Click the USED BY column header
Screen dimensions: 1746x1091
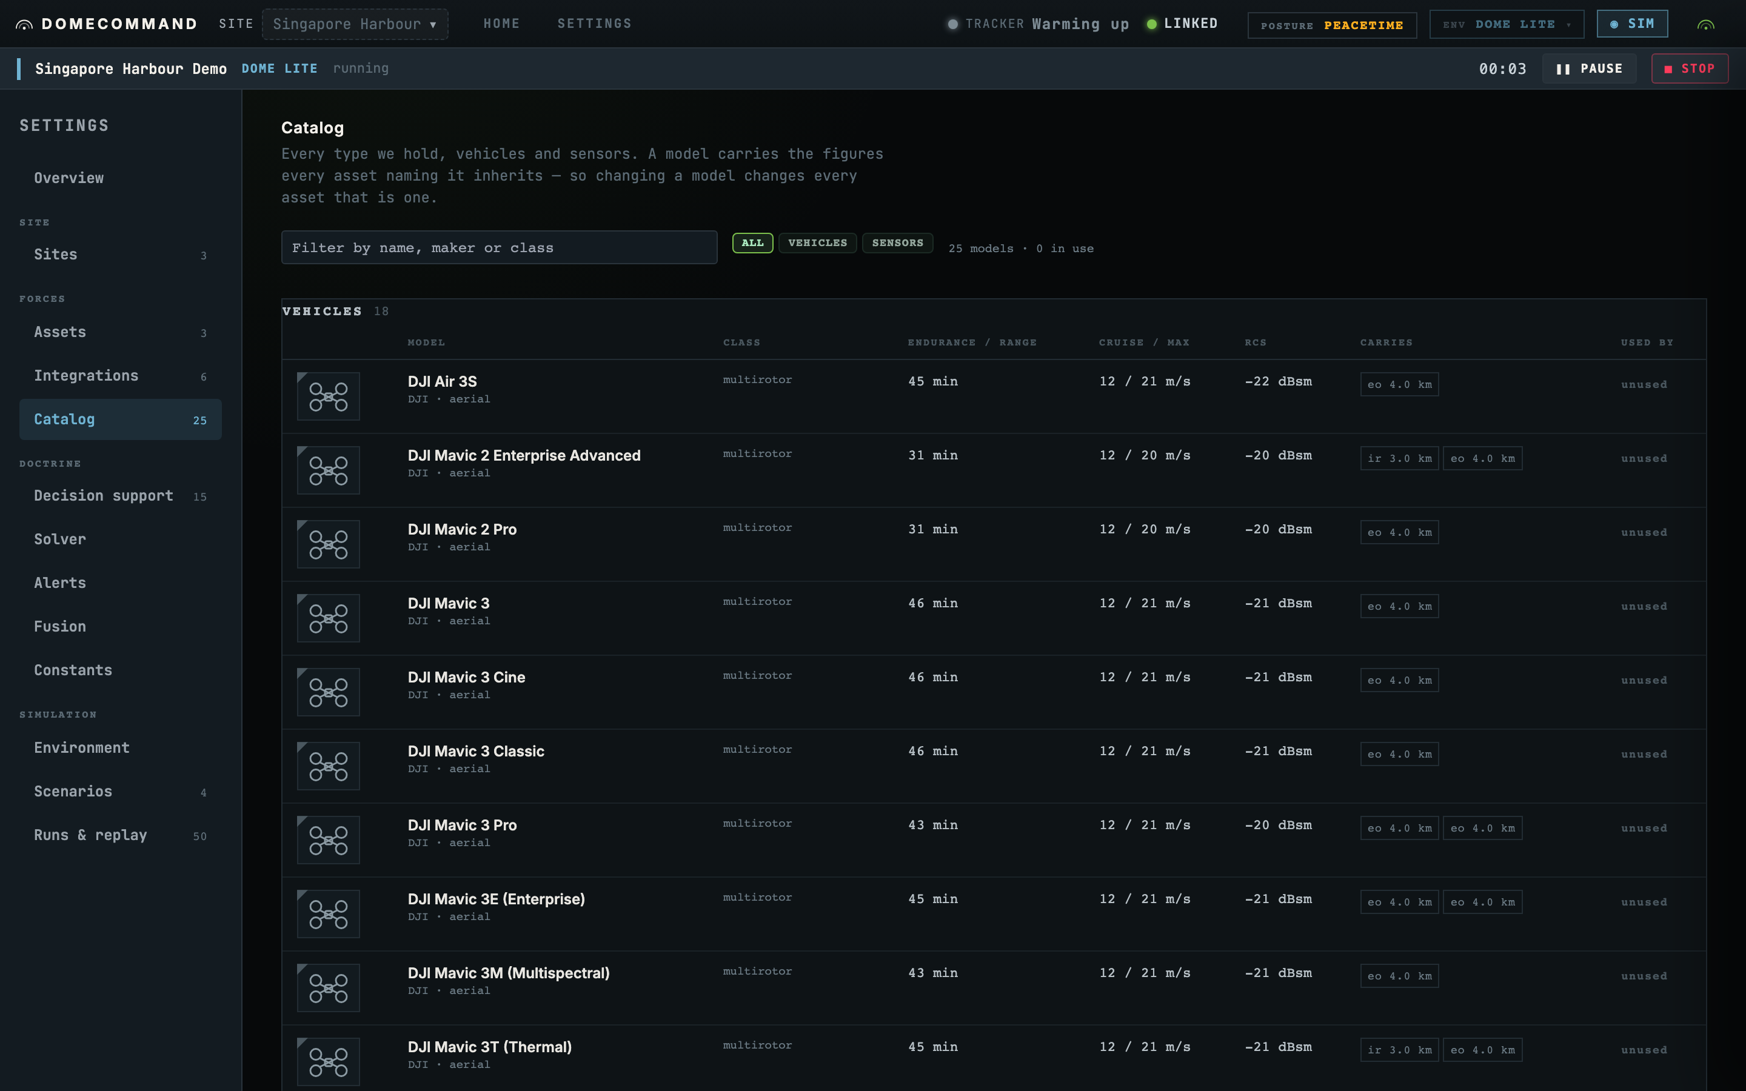(x=1647, y=342)
